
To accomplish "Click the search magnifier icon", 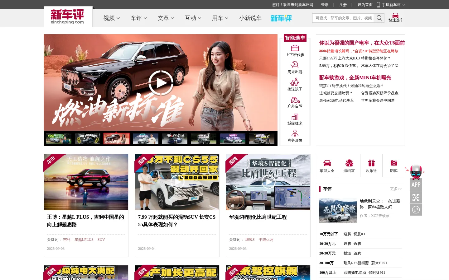I will click(x=379, y=18).
